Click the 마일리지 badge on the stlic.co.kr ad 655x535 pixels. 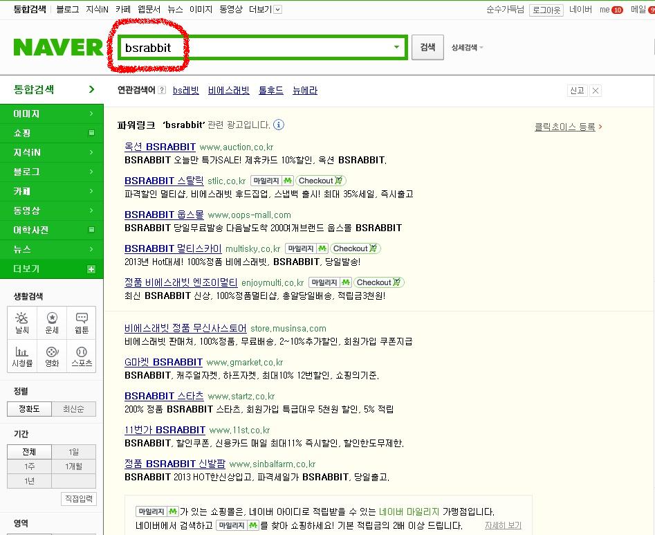[x=272, y=181]
